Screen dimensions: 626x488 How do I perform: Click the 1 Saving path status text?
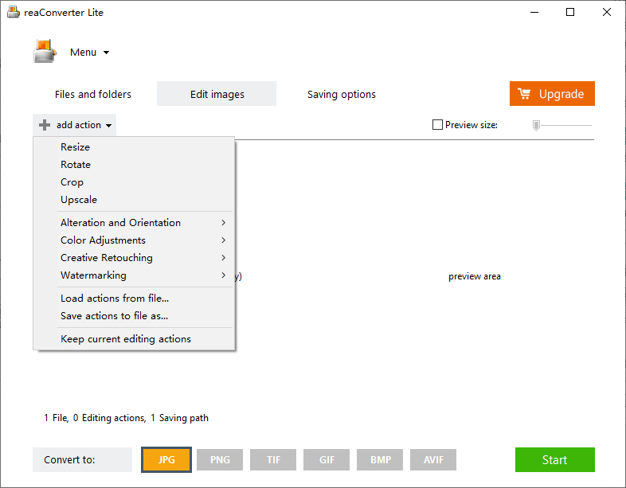(x=180, y=418)
